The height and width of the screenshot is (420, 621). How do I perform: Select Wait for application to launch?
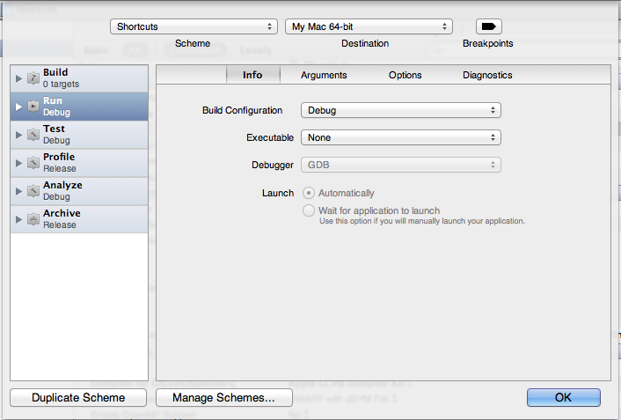click(x=308, y=210)
